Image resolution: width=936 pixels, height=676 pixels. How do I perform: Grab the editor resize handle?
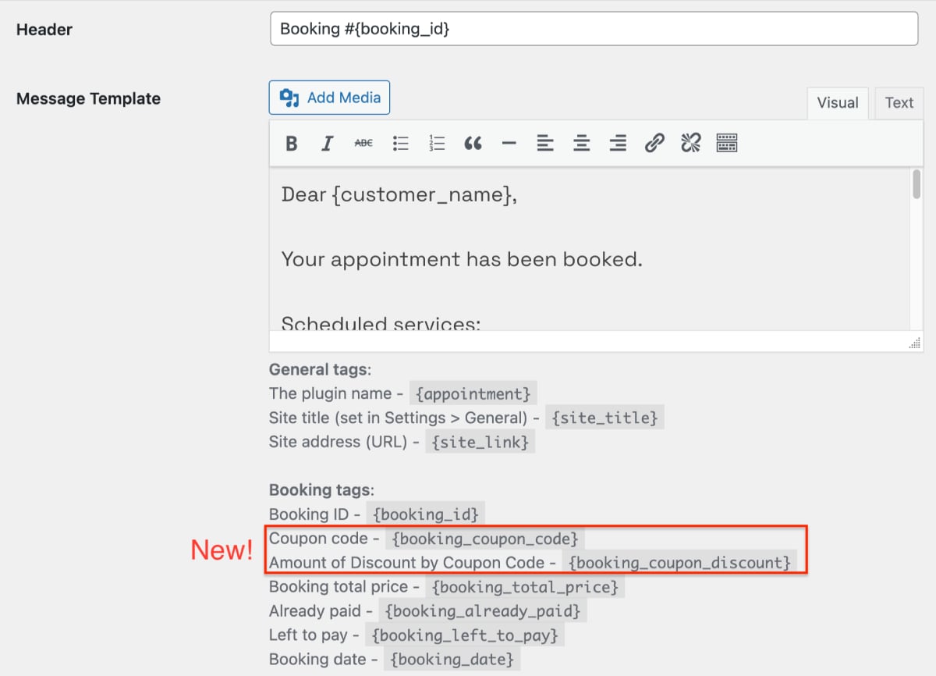click(x=915, y=343)
